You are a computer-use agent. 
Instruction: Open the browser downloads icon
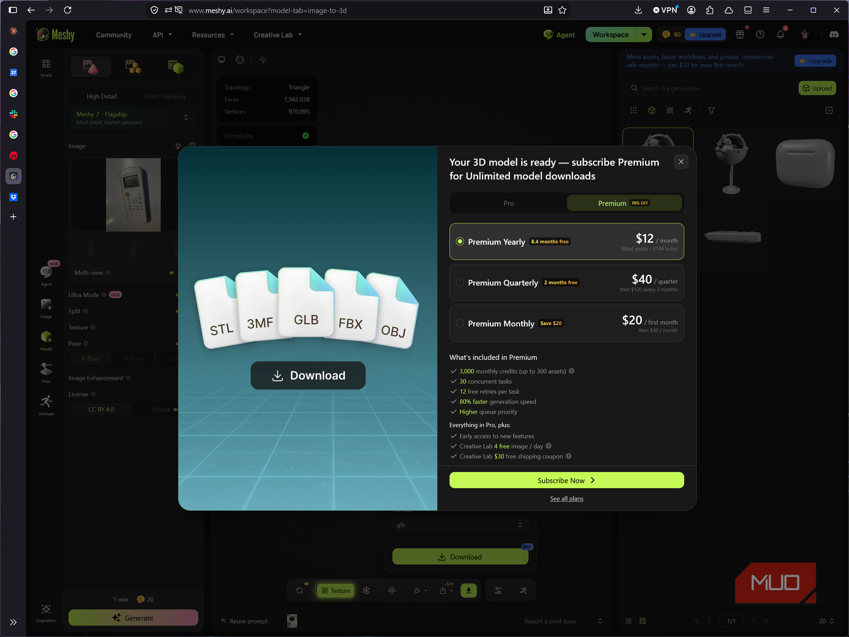[x=638, y=10]
